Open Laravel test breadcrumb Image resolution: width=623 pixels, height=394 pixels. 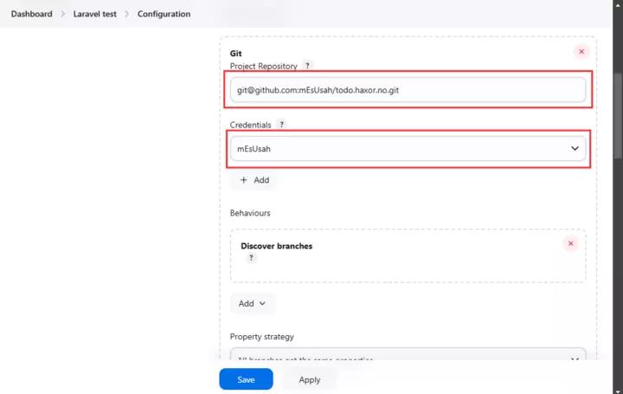click(94, 14)
